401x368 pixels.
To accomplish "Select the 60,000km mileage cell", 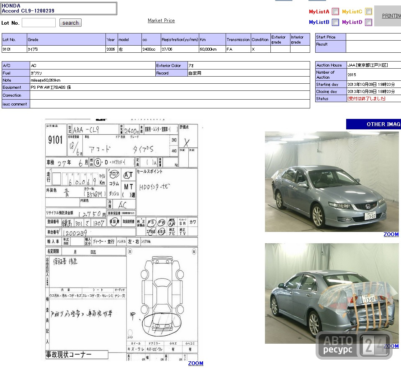I will click(x=212, y=49).
